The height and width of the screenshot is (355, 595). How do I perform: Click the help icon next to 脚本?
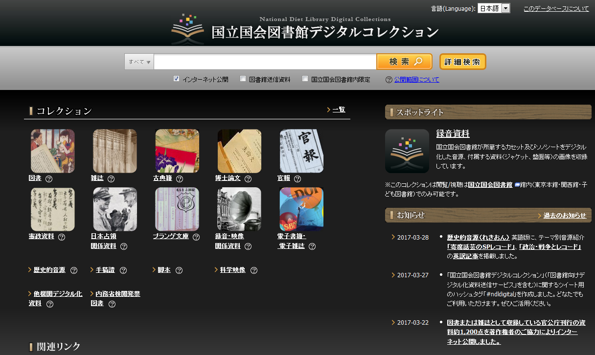point(179,270)
